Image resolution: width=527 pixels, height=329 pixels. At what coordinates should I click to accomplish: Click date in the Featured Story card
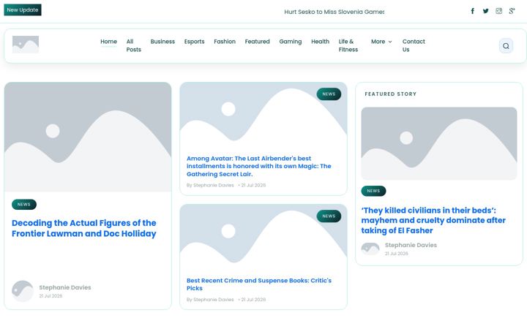point(397,254)
